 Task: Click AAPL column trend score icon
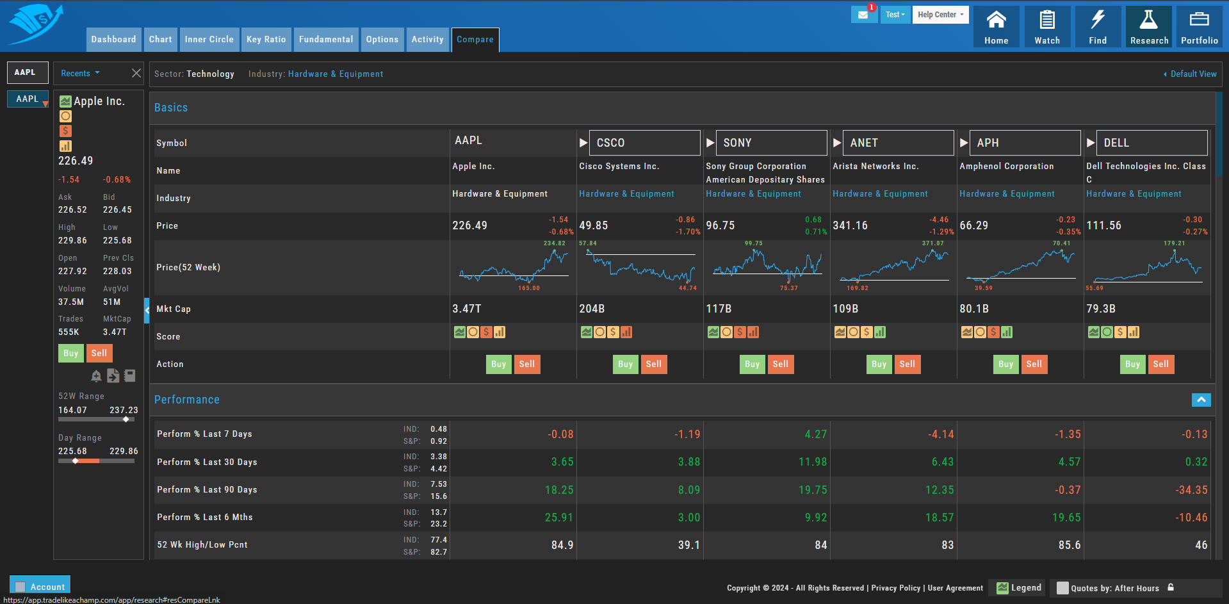pyautogui.click(x=460, y=332)
